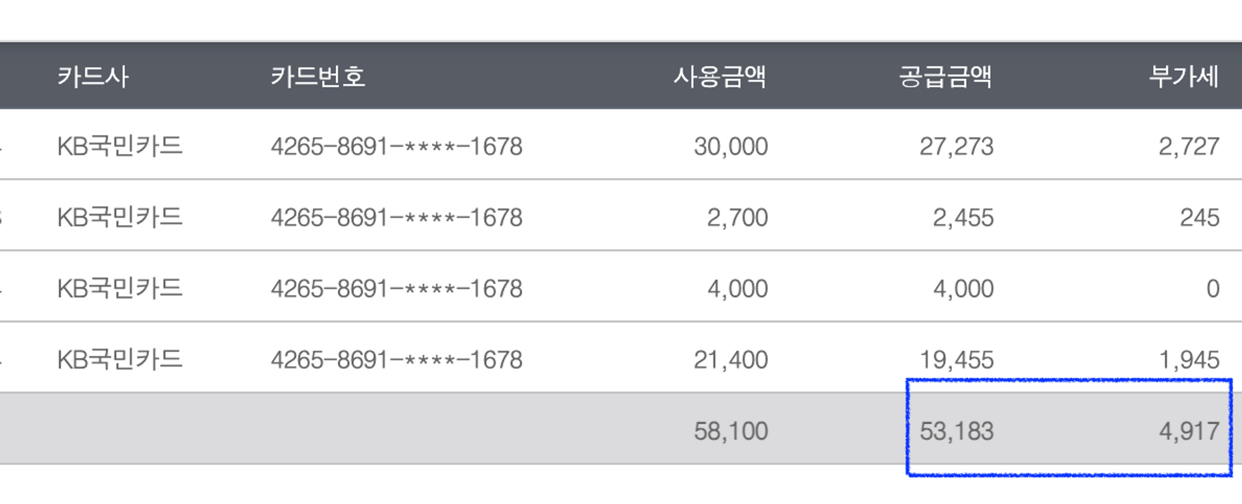Sort by the 사용금액 column header

pos(720,76)
